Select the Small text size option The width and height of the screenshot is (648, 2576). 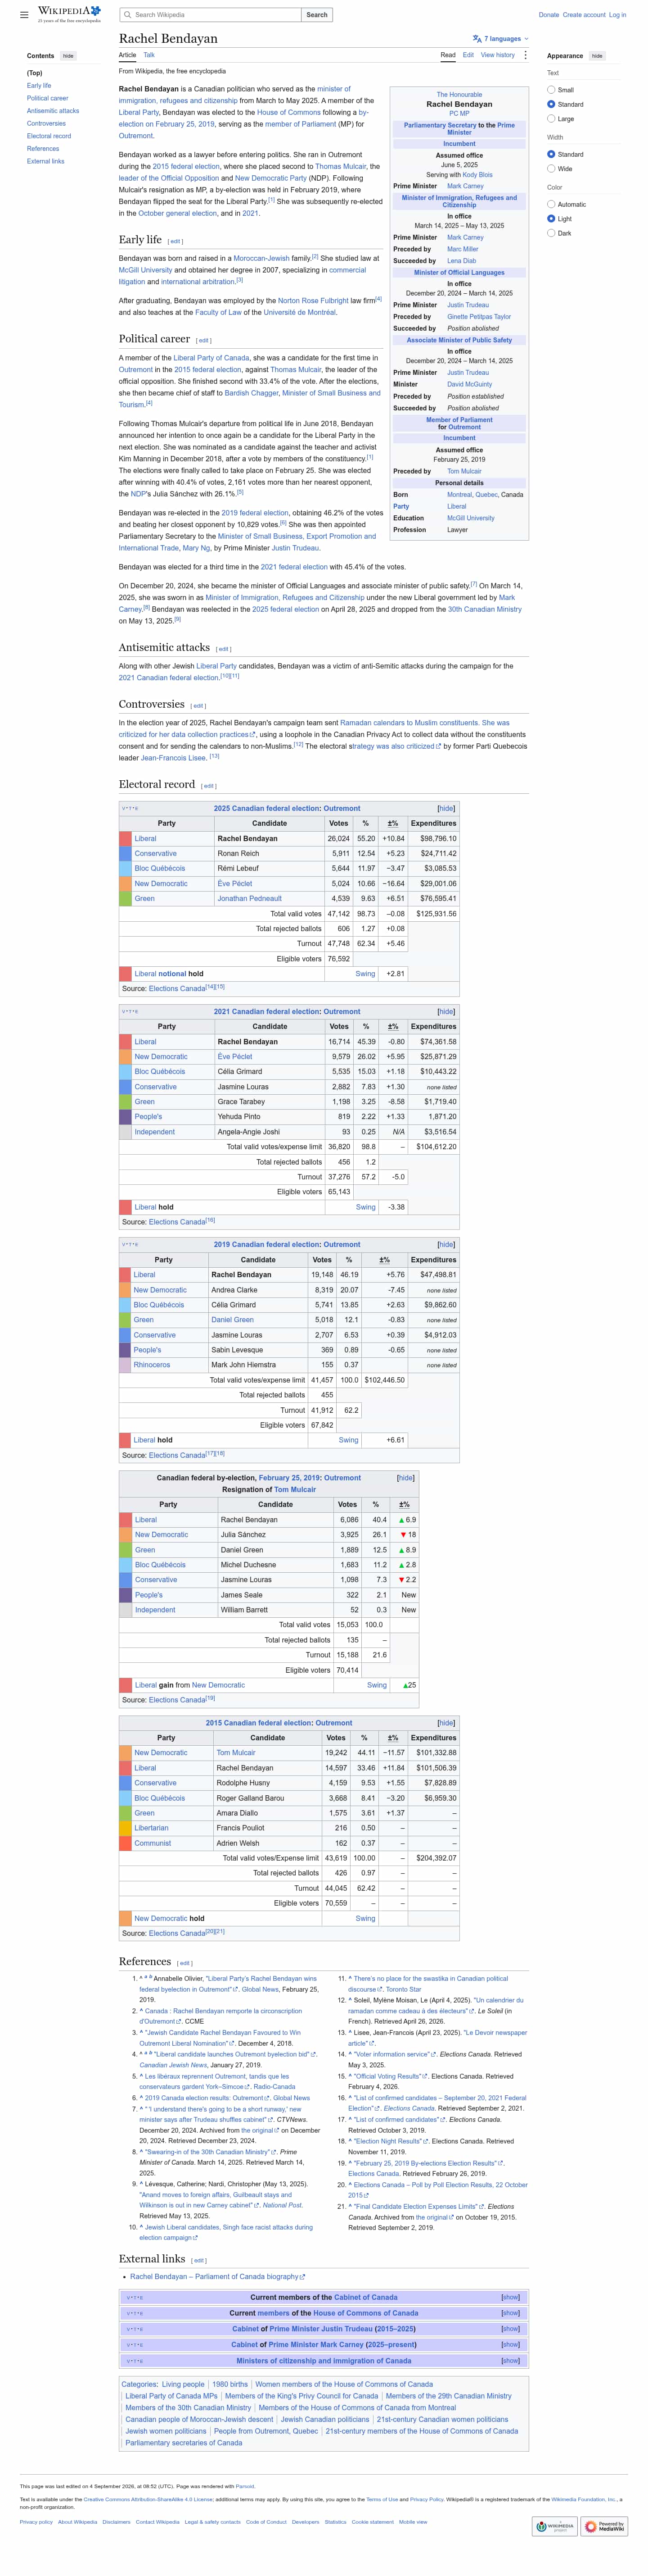[x=551, y=90]
